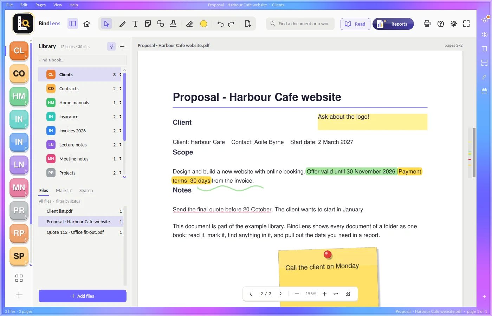The width and height of the screenshot is (492, 316).
Task: Select the stamp tool
Action: click(x=173, y=24)
